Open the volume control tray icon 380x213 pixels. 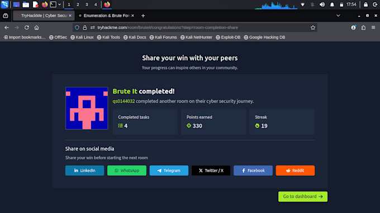click(x=322, y=4)
